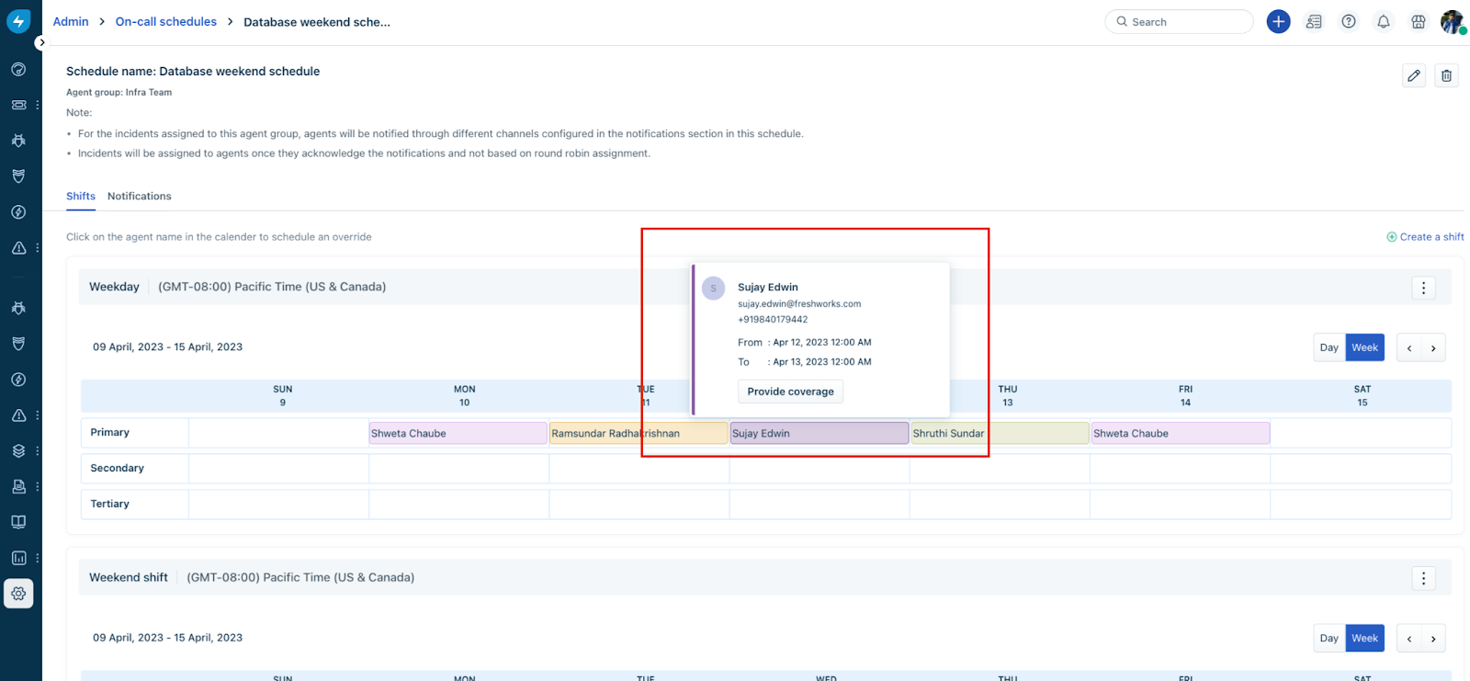Open the agent list icon in top bar
Viewport: 1470px width, 681px height.
coord(1314,21)
